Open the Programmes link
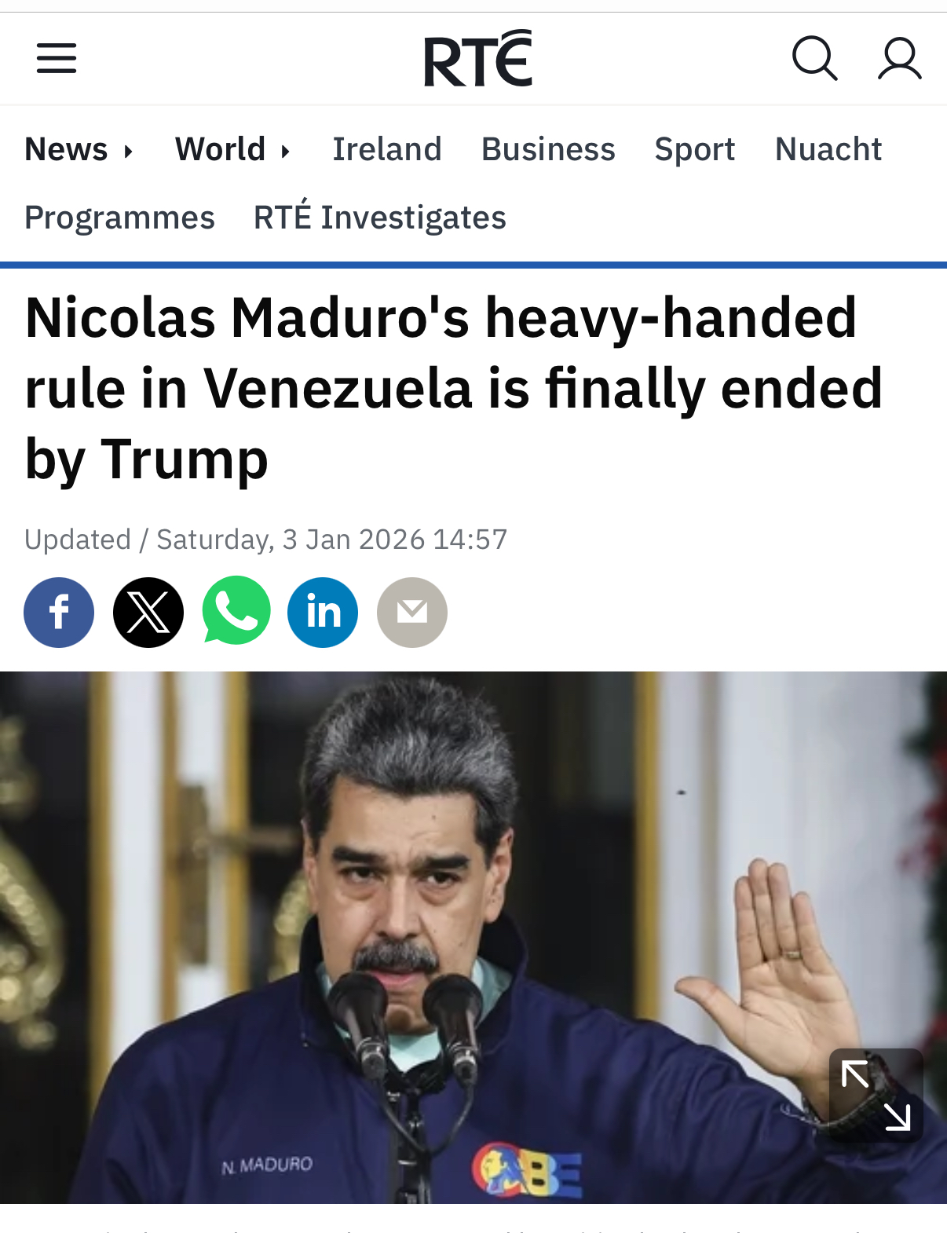947x1233 pixels. (x=119, y=218)
